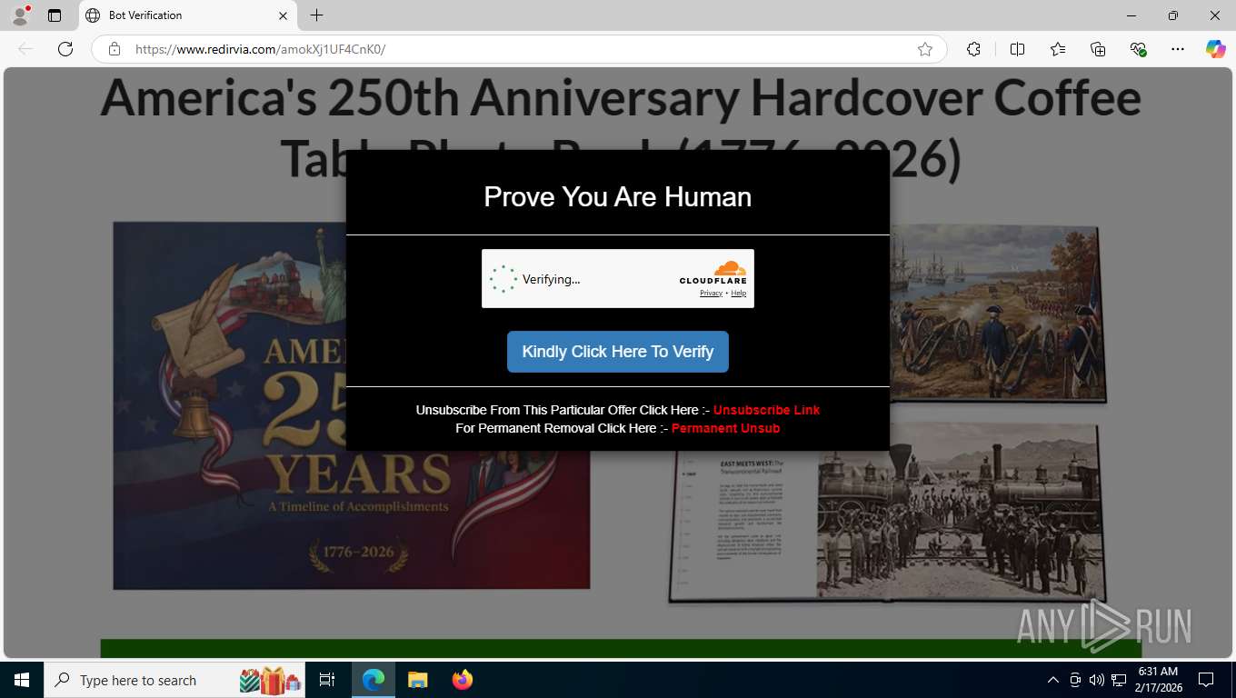
Task: Open Firefox from taskbar
Action: click(463, 680)
